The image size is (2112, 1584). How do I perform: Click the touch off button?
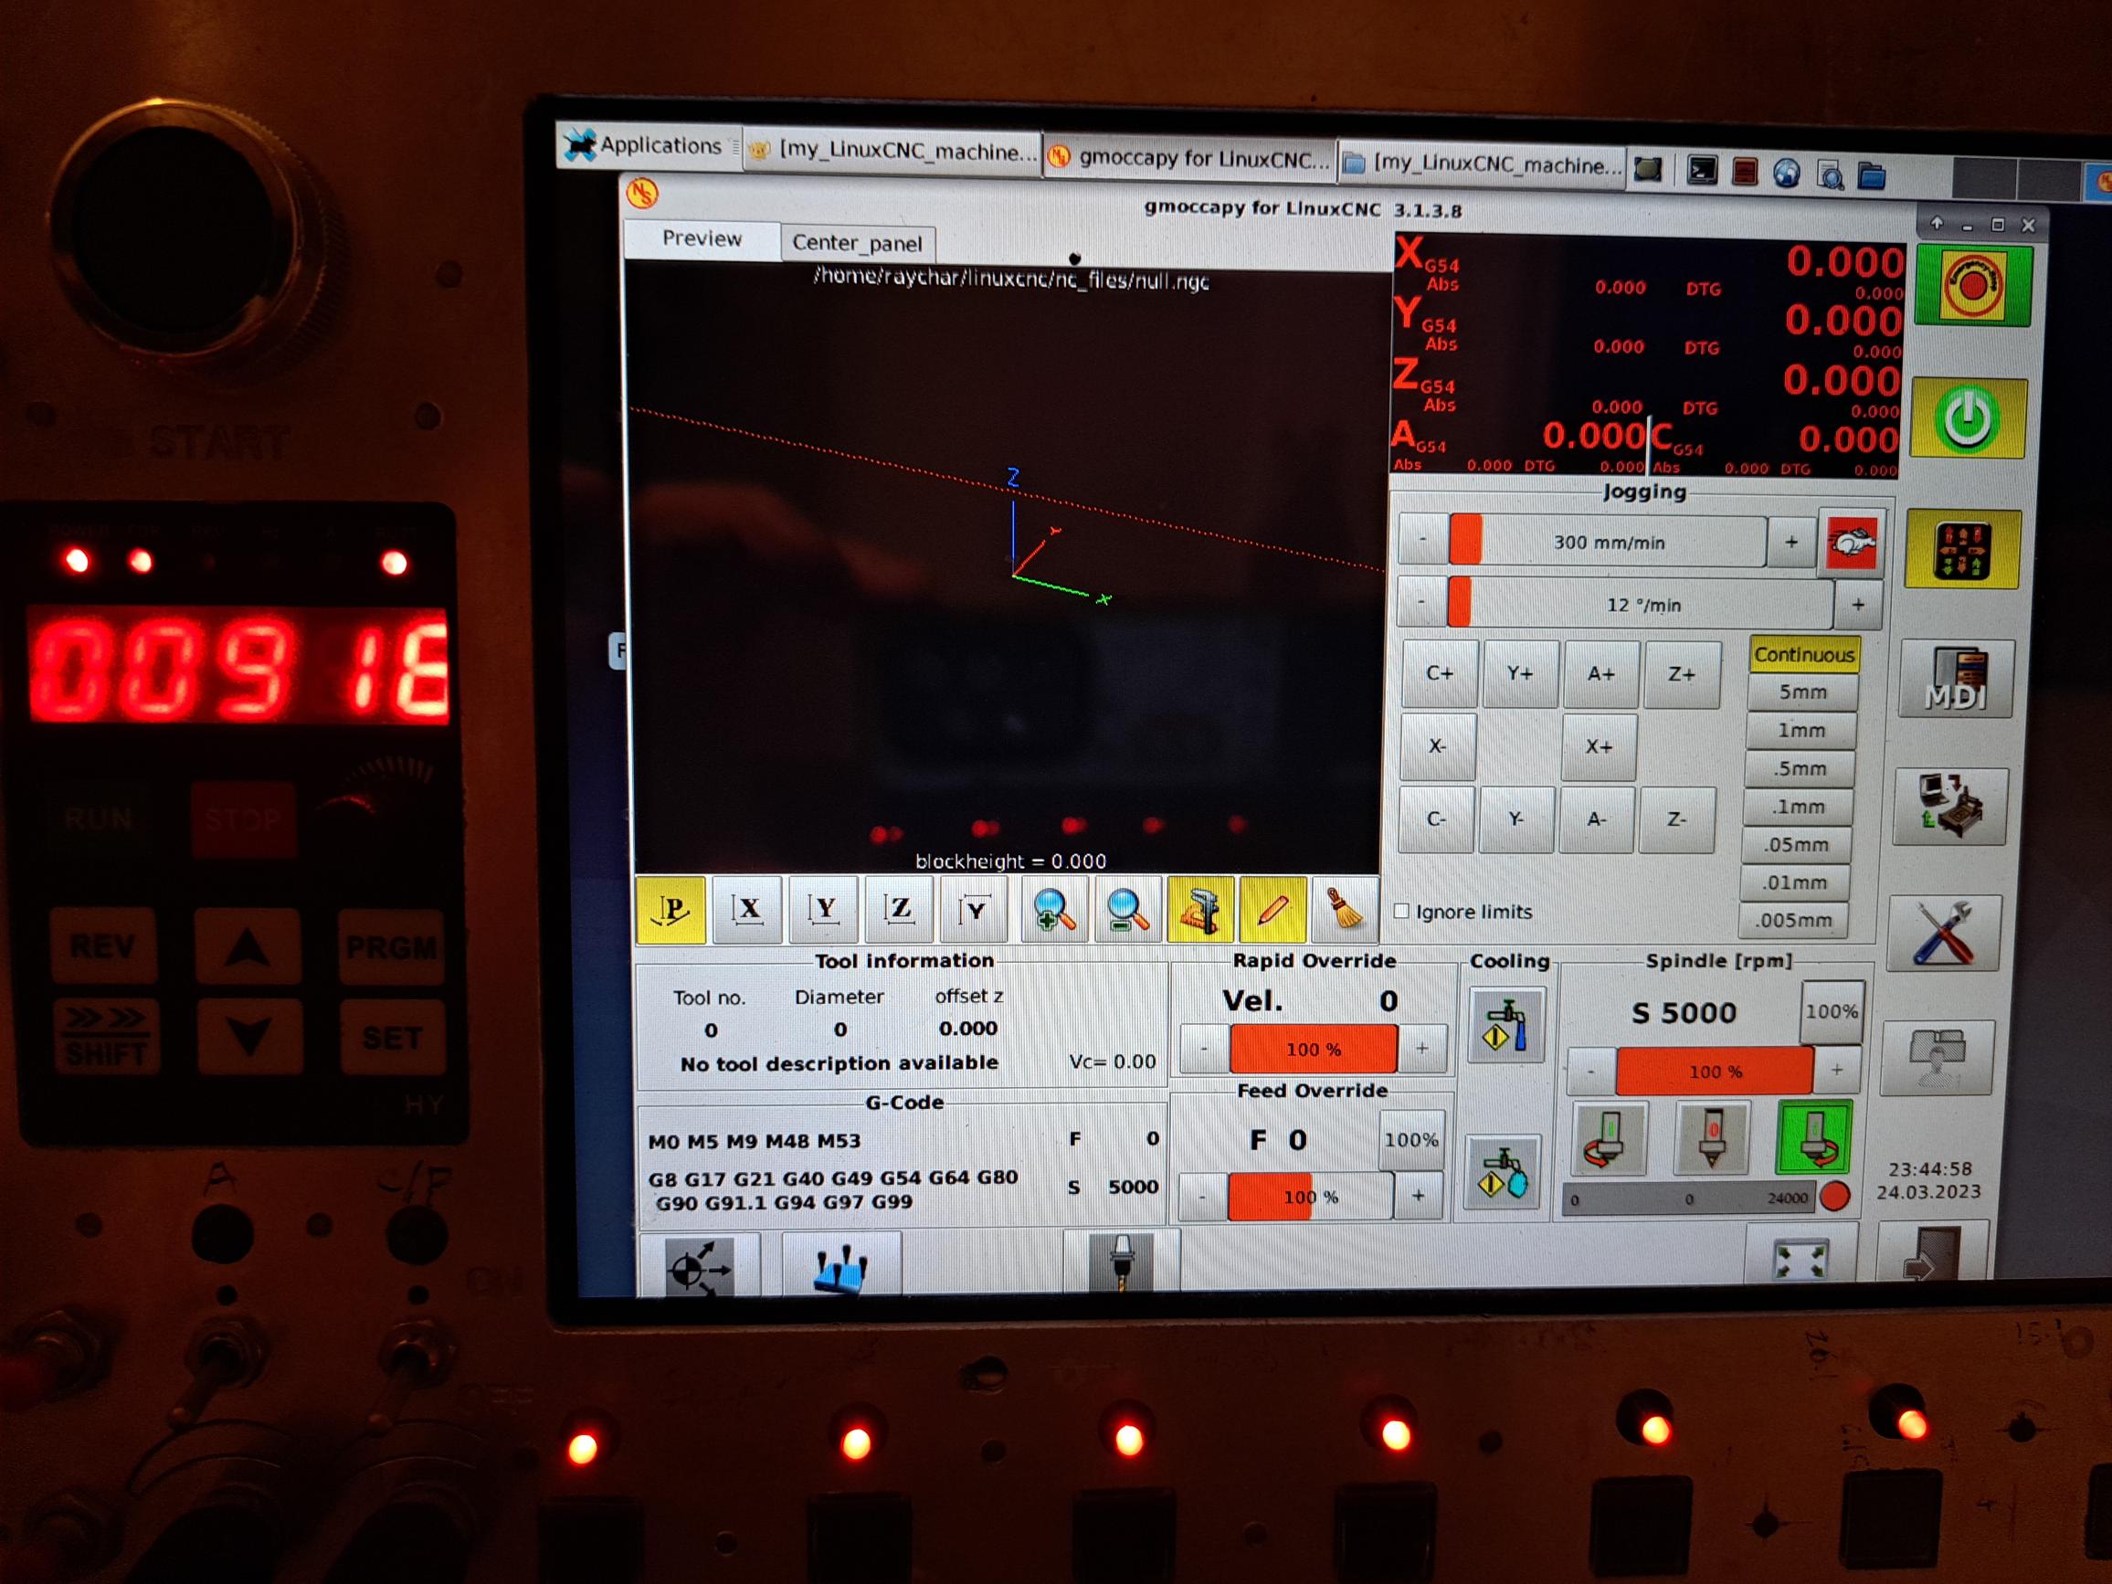[x=841, y=1265]
